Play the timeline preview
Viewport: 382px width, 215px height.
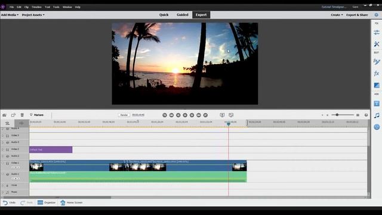(x=185, y=115)
